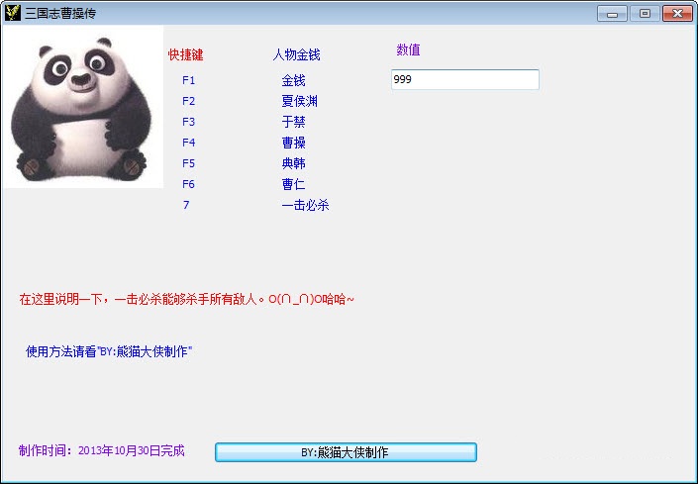
Task: Click the F3 hotkey label
Action: (x=189, y=122)
